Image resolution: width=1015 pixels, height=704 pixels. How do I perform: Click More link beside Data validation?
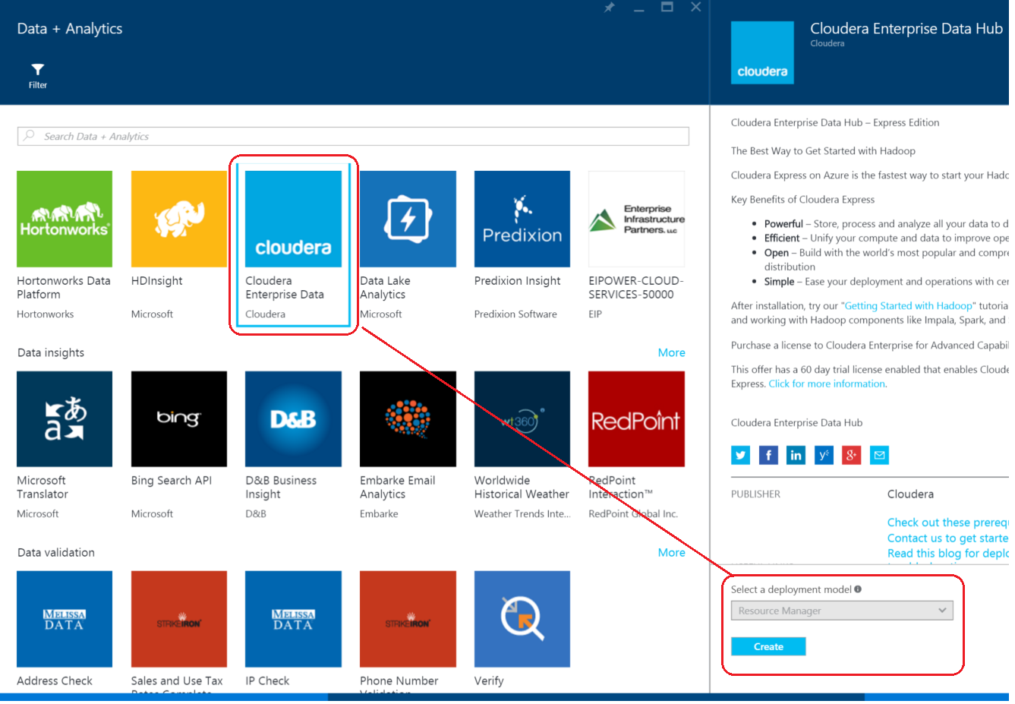671,552
